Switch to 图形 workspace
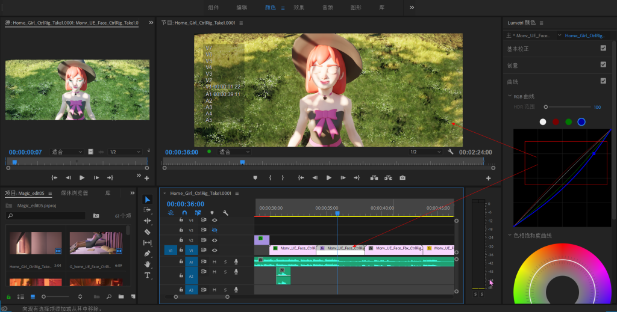617x312 pixels. 355,7
